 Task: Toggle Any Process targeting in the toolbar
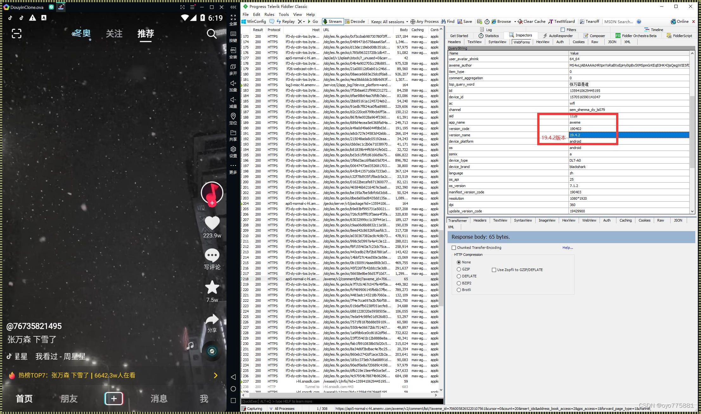point(424,21)
